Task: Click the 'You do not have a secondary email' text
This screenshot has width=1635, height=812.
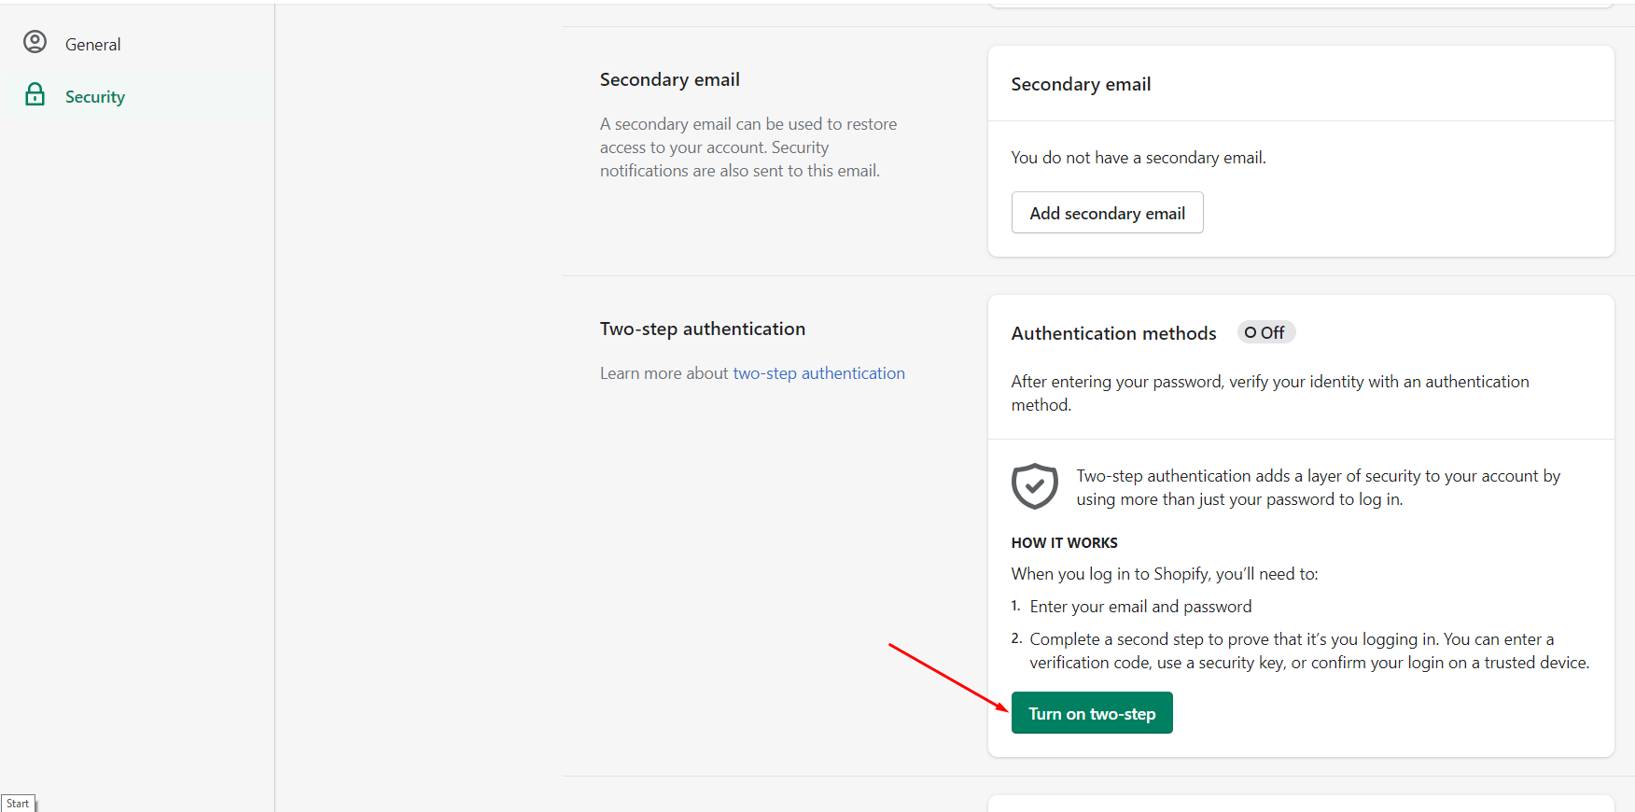Action: point(1139,158)
